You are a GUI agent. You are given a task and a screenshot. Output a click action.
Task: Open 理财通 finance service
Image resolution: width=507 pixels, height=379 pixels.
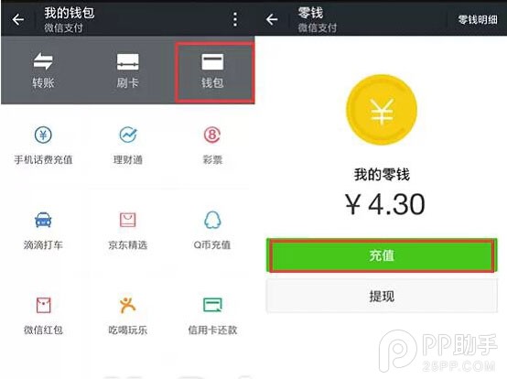(128, 146)
